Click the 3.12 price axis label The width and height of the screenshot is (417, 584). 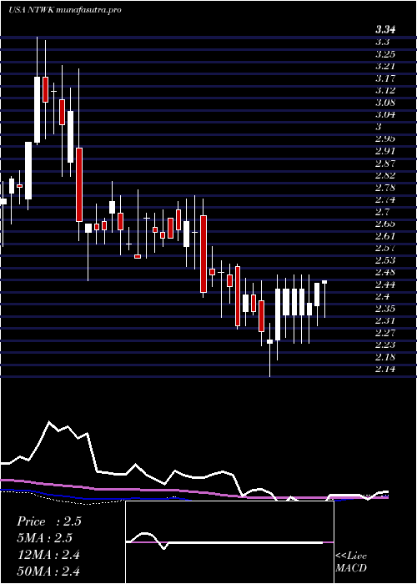384,90
